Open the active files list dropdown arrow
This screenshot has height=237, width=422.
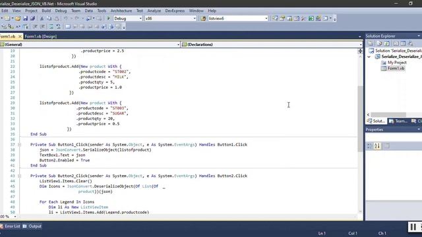click(x=360, y=37)
